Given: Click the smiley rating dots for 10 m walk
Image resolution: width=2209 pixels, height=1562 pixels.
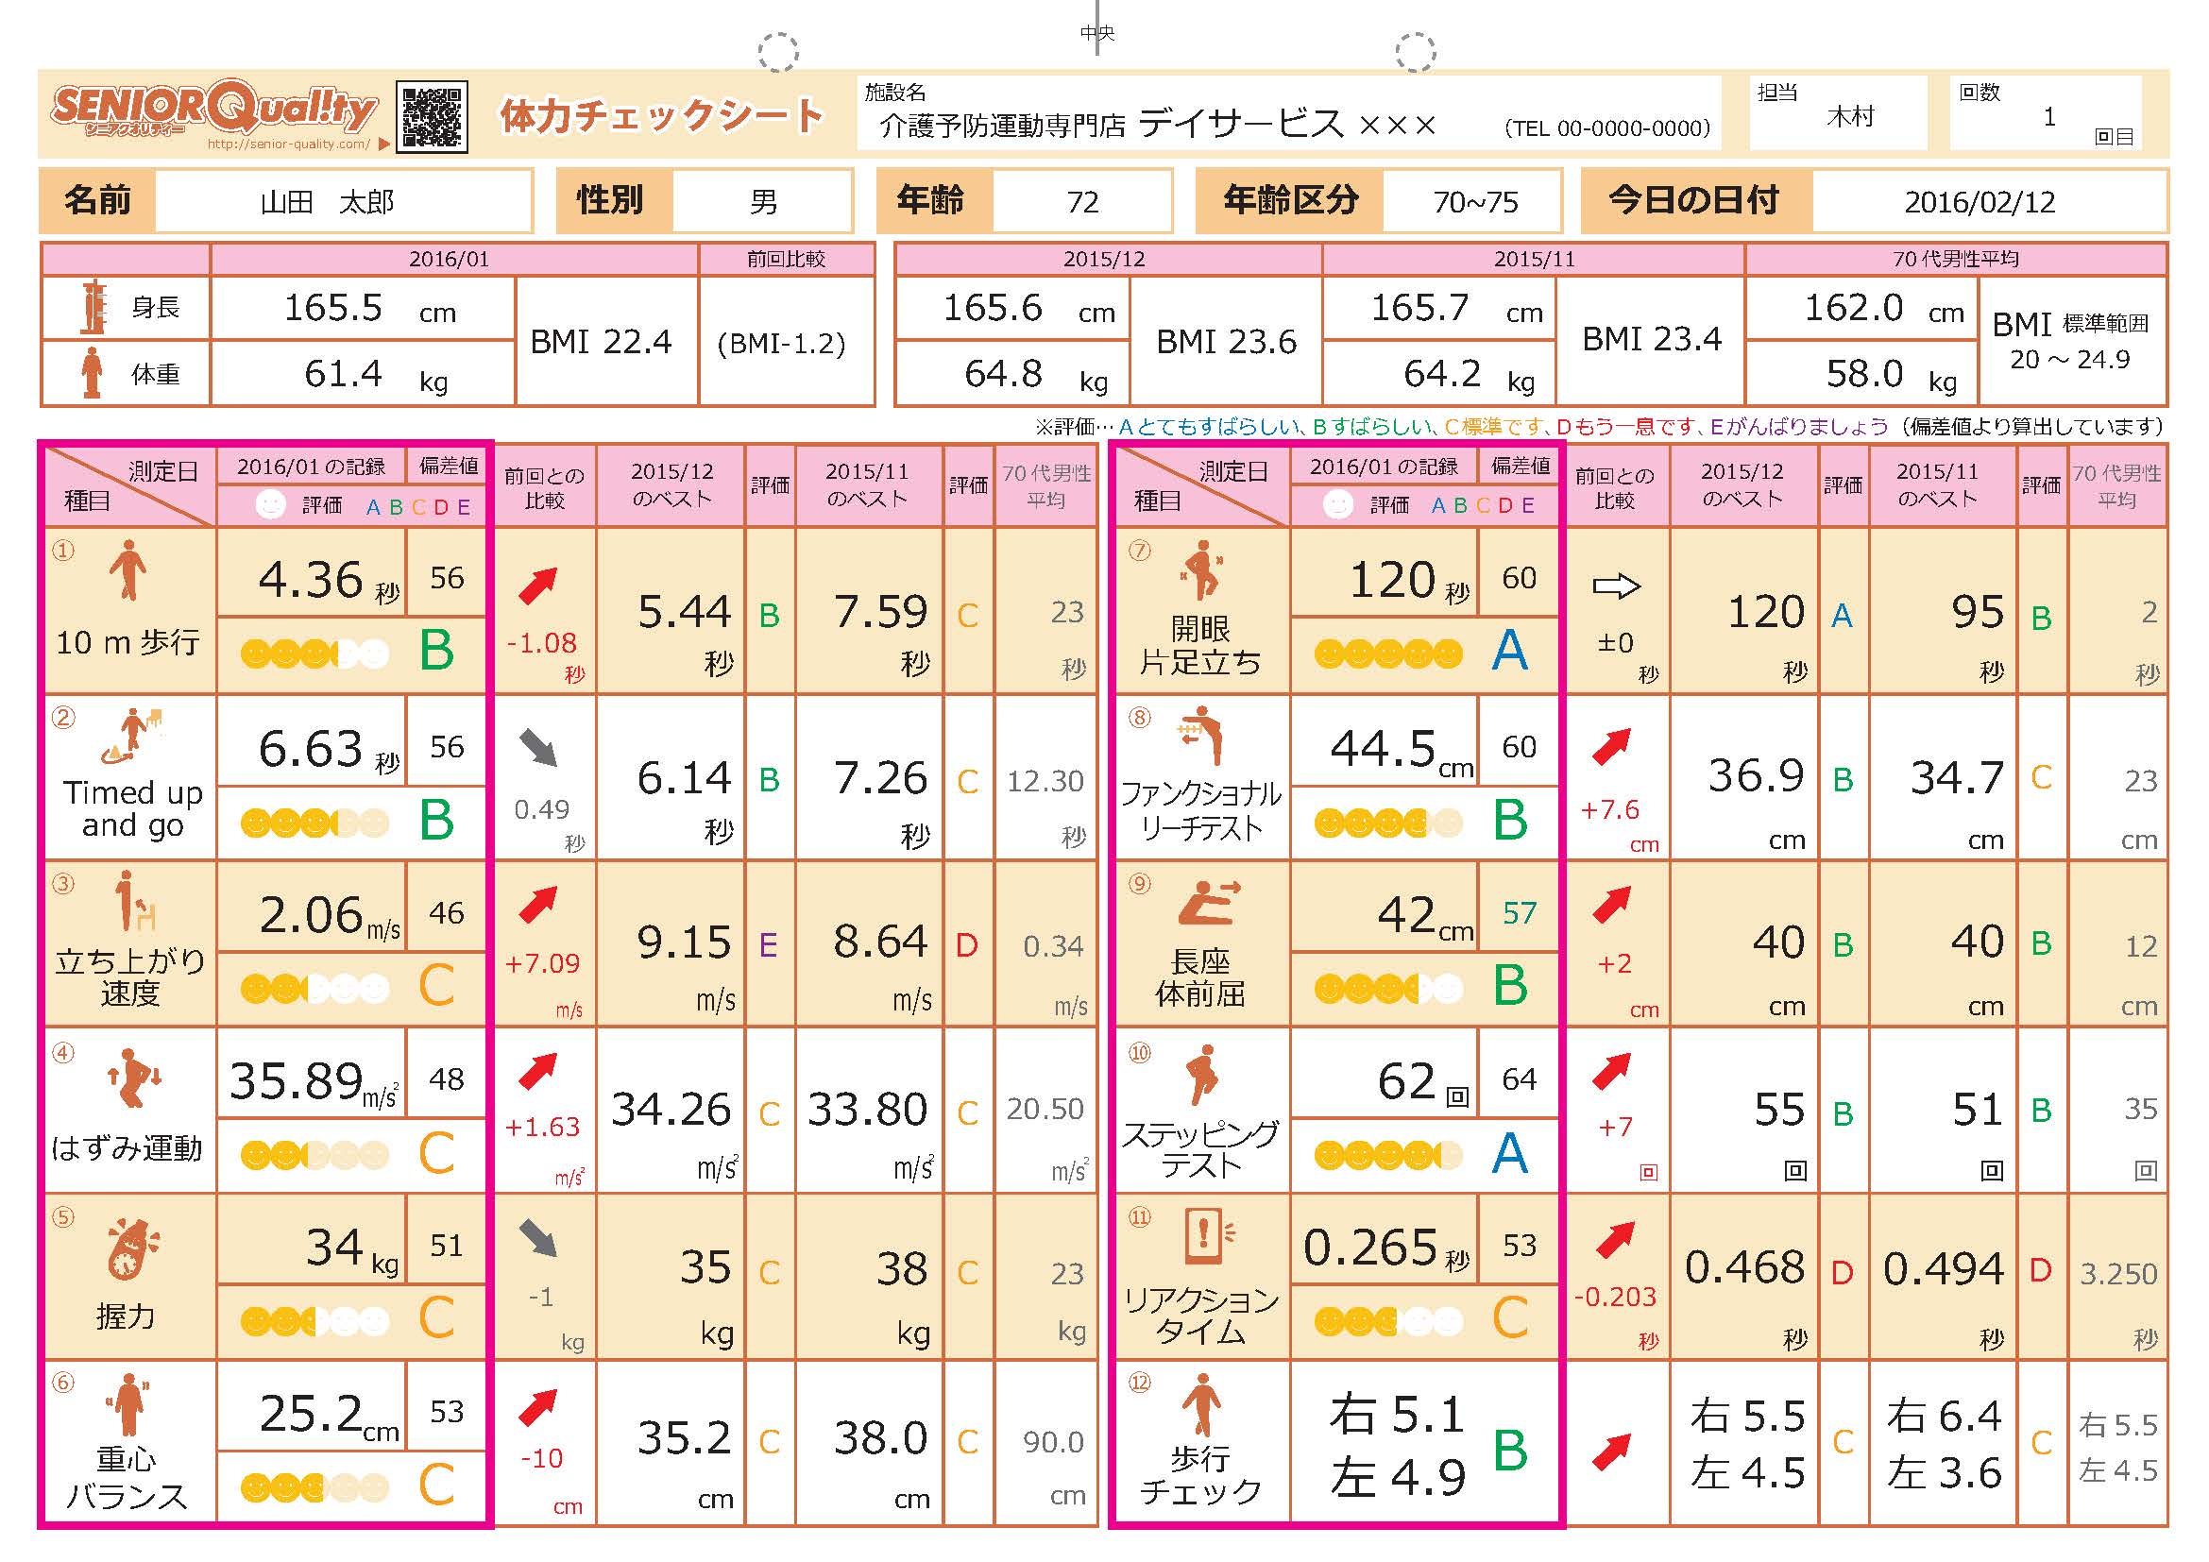Looking at the screenshot, I should click(x=314, y=655).
